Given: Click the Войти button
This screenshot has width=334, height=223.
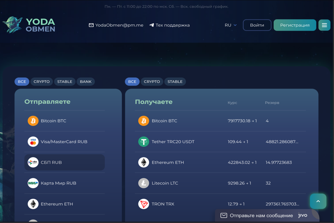Looking at the screenshot, I should (257, 25).
